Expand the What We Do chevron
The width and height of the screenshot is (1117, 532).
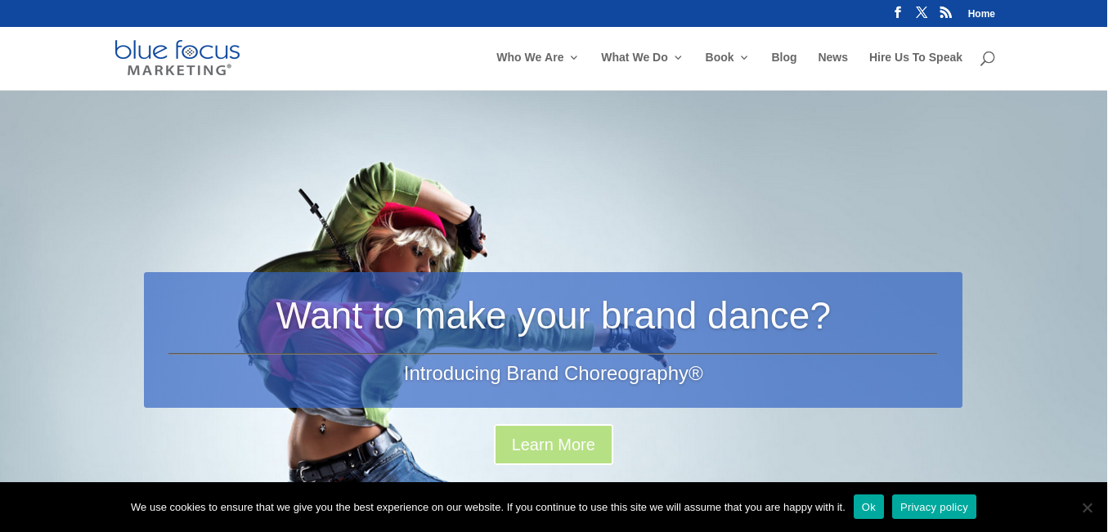[678, 58]
